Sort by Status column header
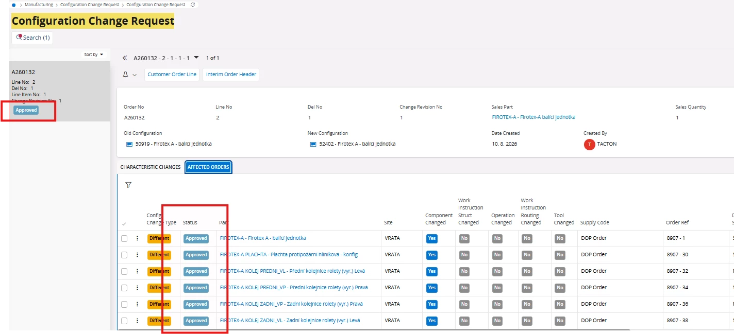Screen dimensions: 734x334 coord(190,223)
